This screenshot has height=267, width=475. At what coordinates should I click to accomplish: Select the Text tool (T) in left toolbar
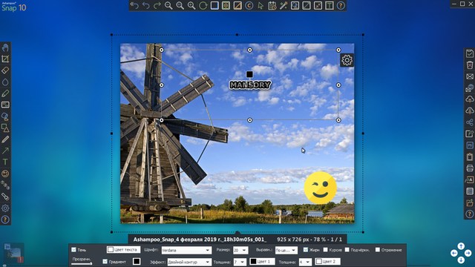click(5, 162)
